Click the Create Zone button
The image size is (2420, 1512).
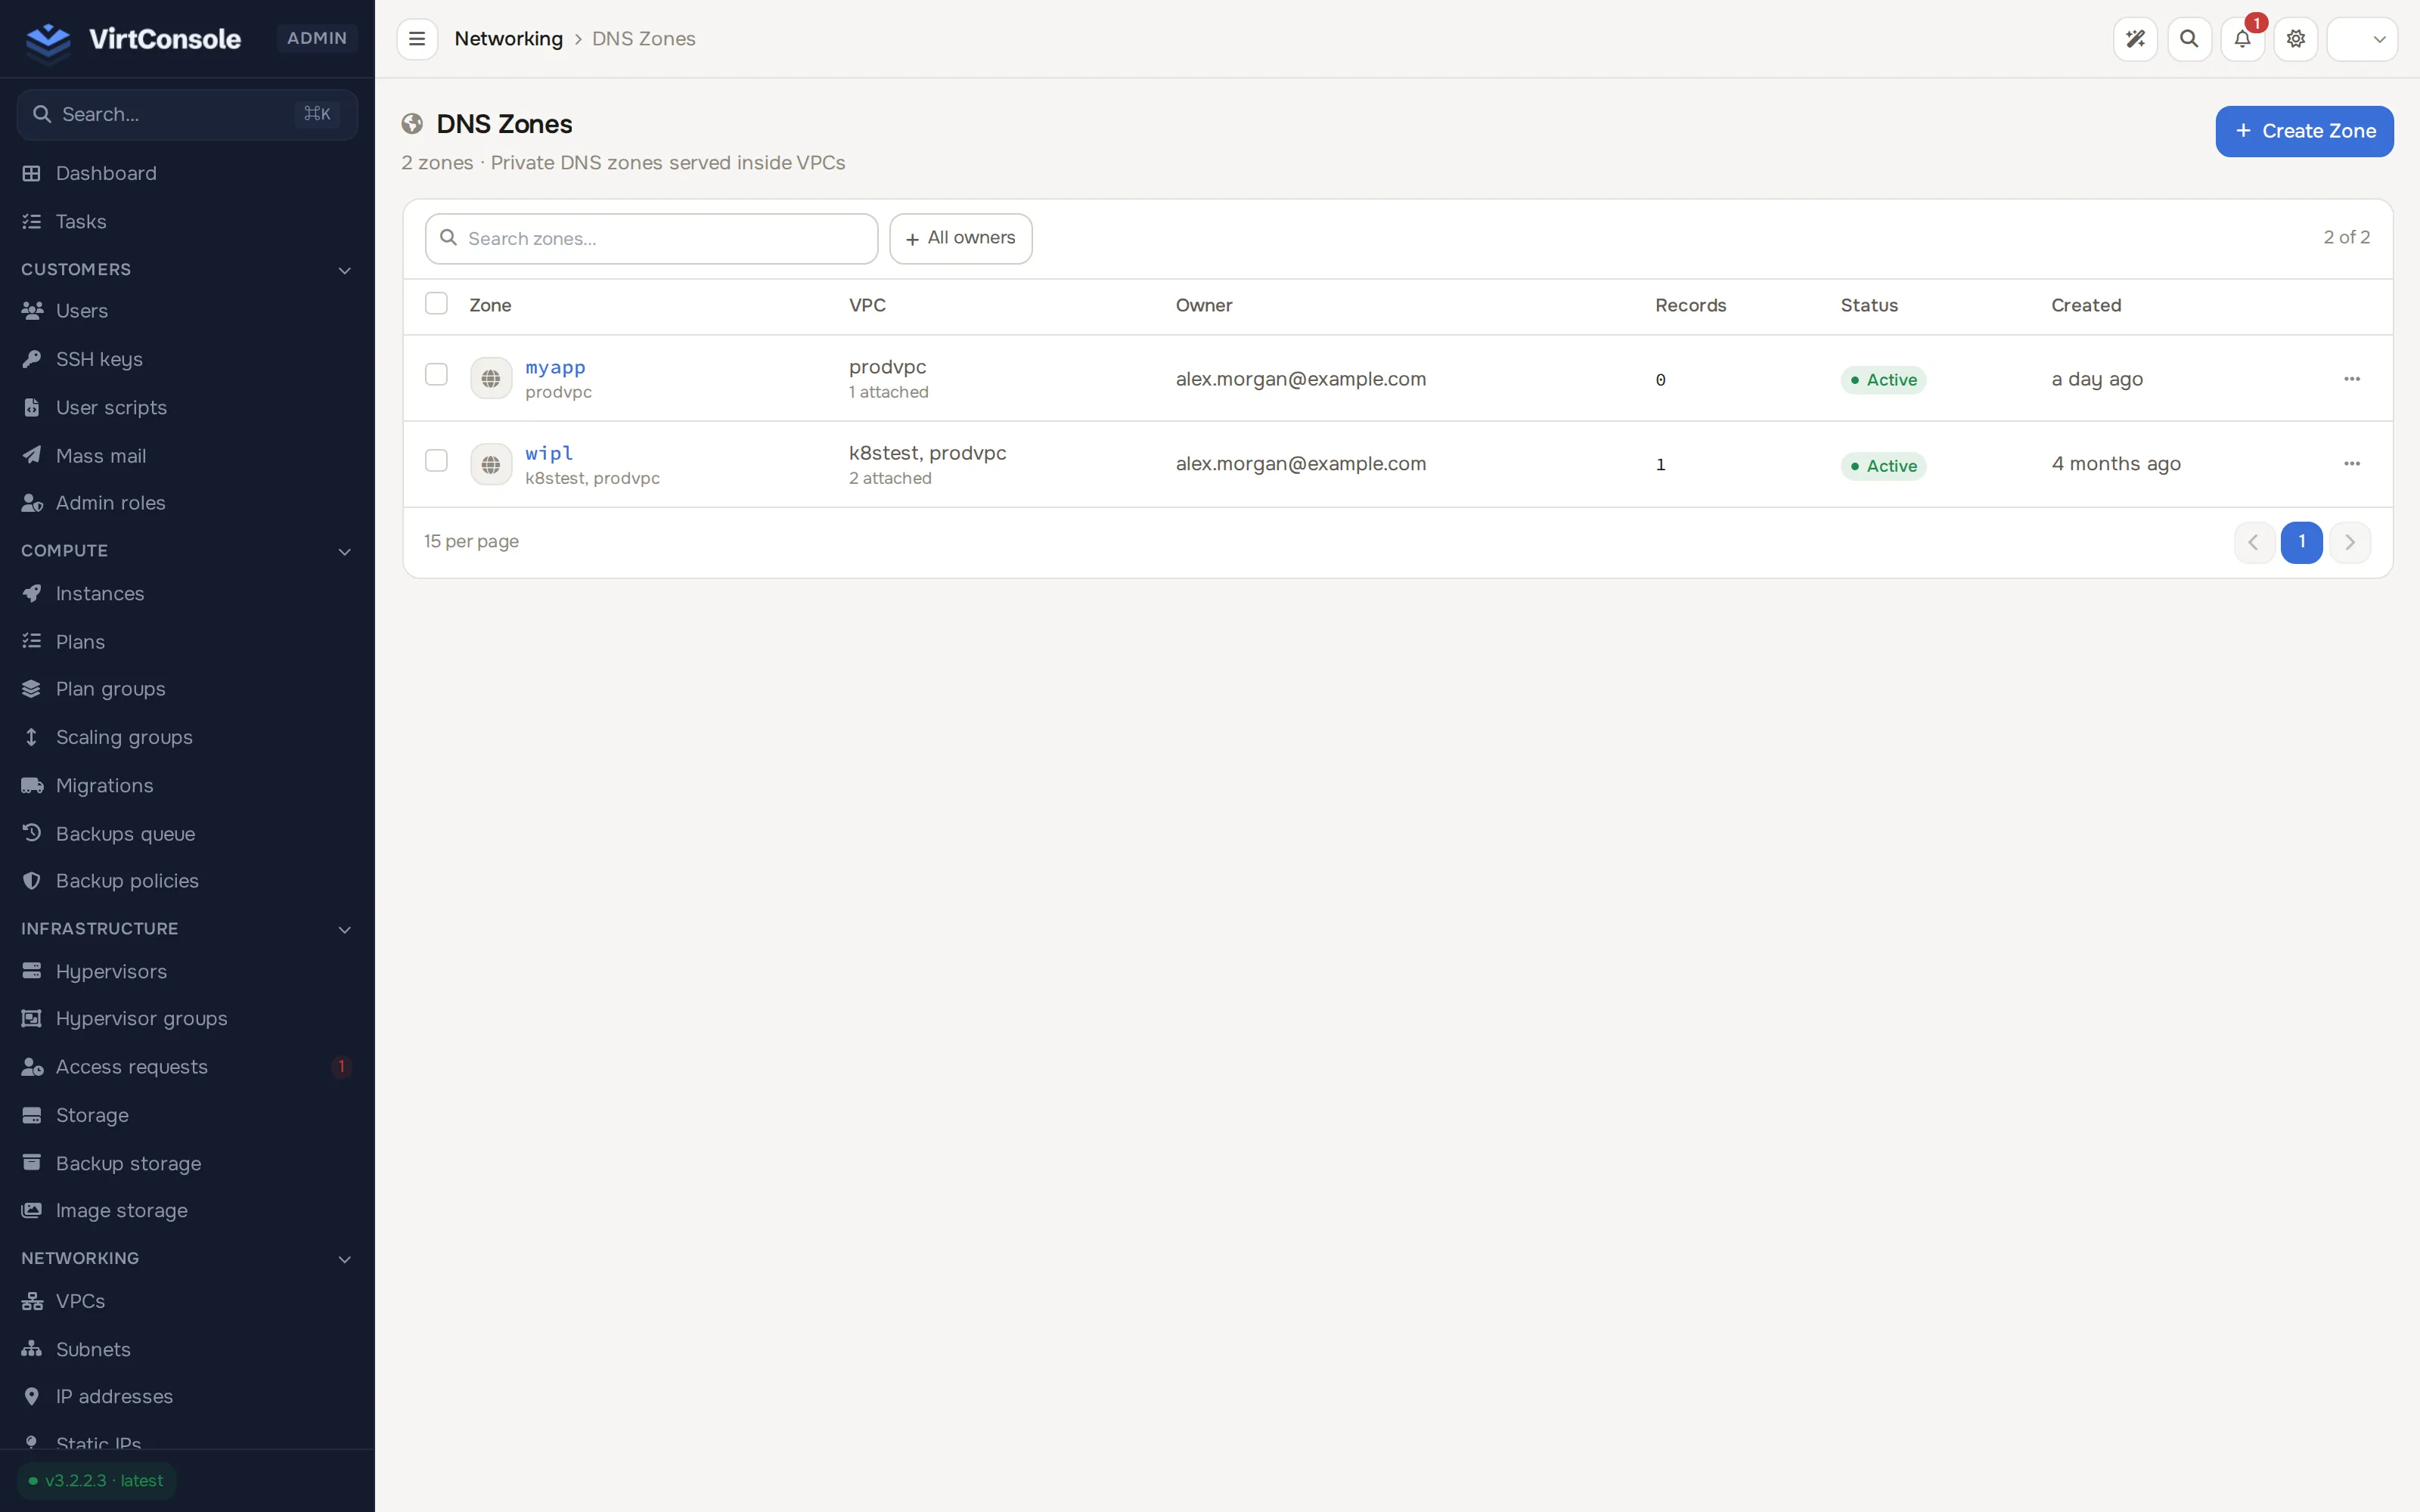pyautogui.click(x=2304, y=131)
